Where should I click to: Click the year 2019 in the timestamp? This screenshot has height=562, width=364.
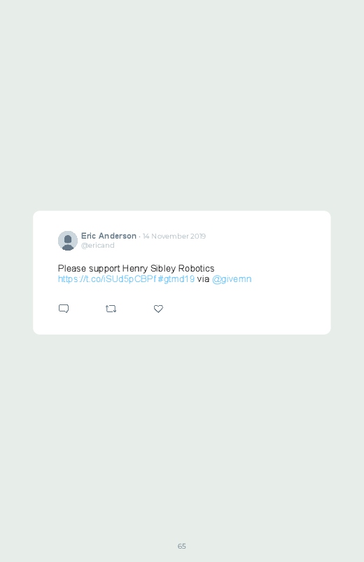(x=198, y=236)
